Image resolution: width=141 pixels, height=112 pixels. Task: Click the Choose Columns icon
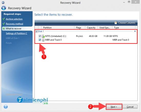coord(116,23)
